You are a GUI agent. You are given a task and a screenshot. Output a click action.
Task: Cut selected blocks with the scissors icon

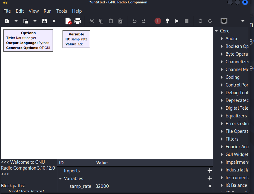click(92, 21)
